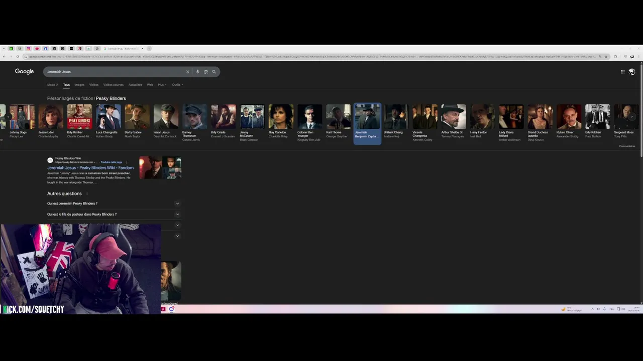Switch to Images tab

click(79, 85)
